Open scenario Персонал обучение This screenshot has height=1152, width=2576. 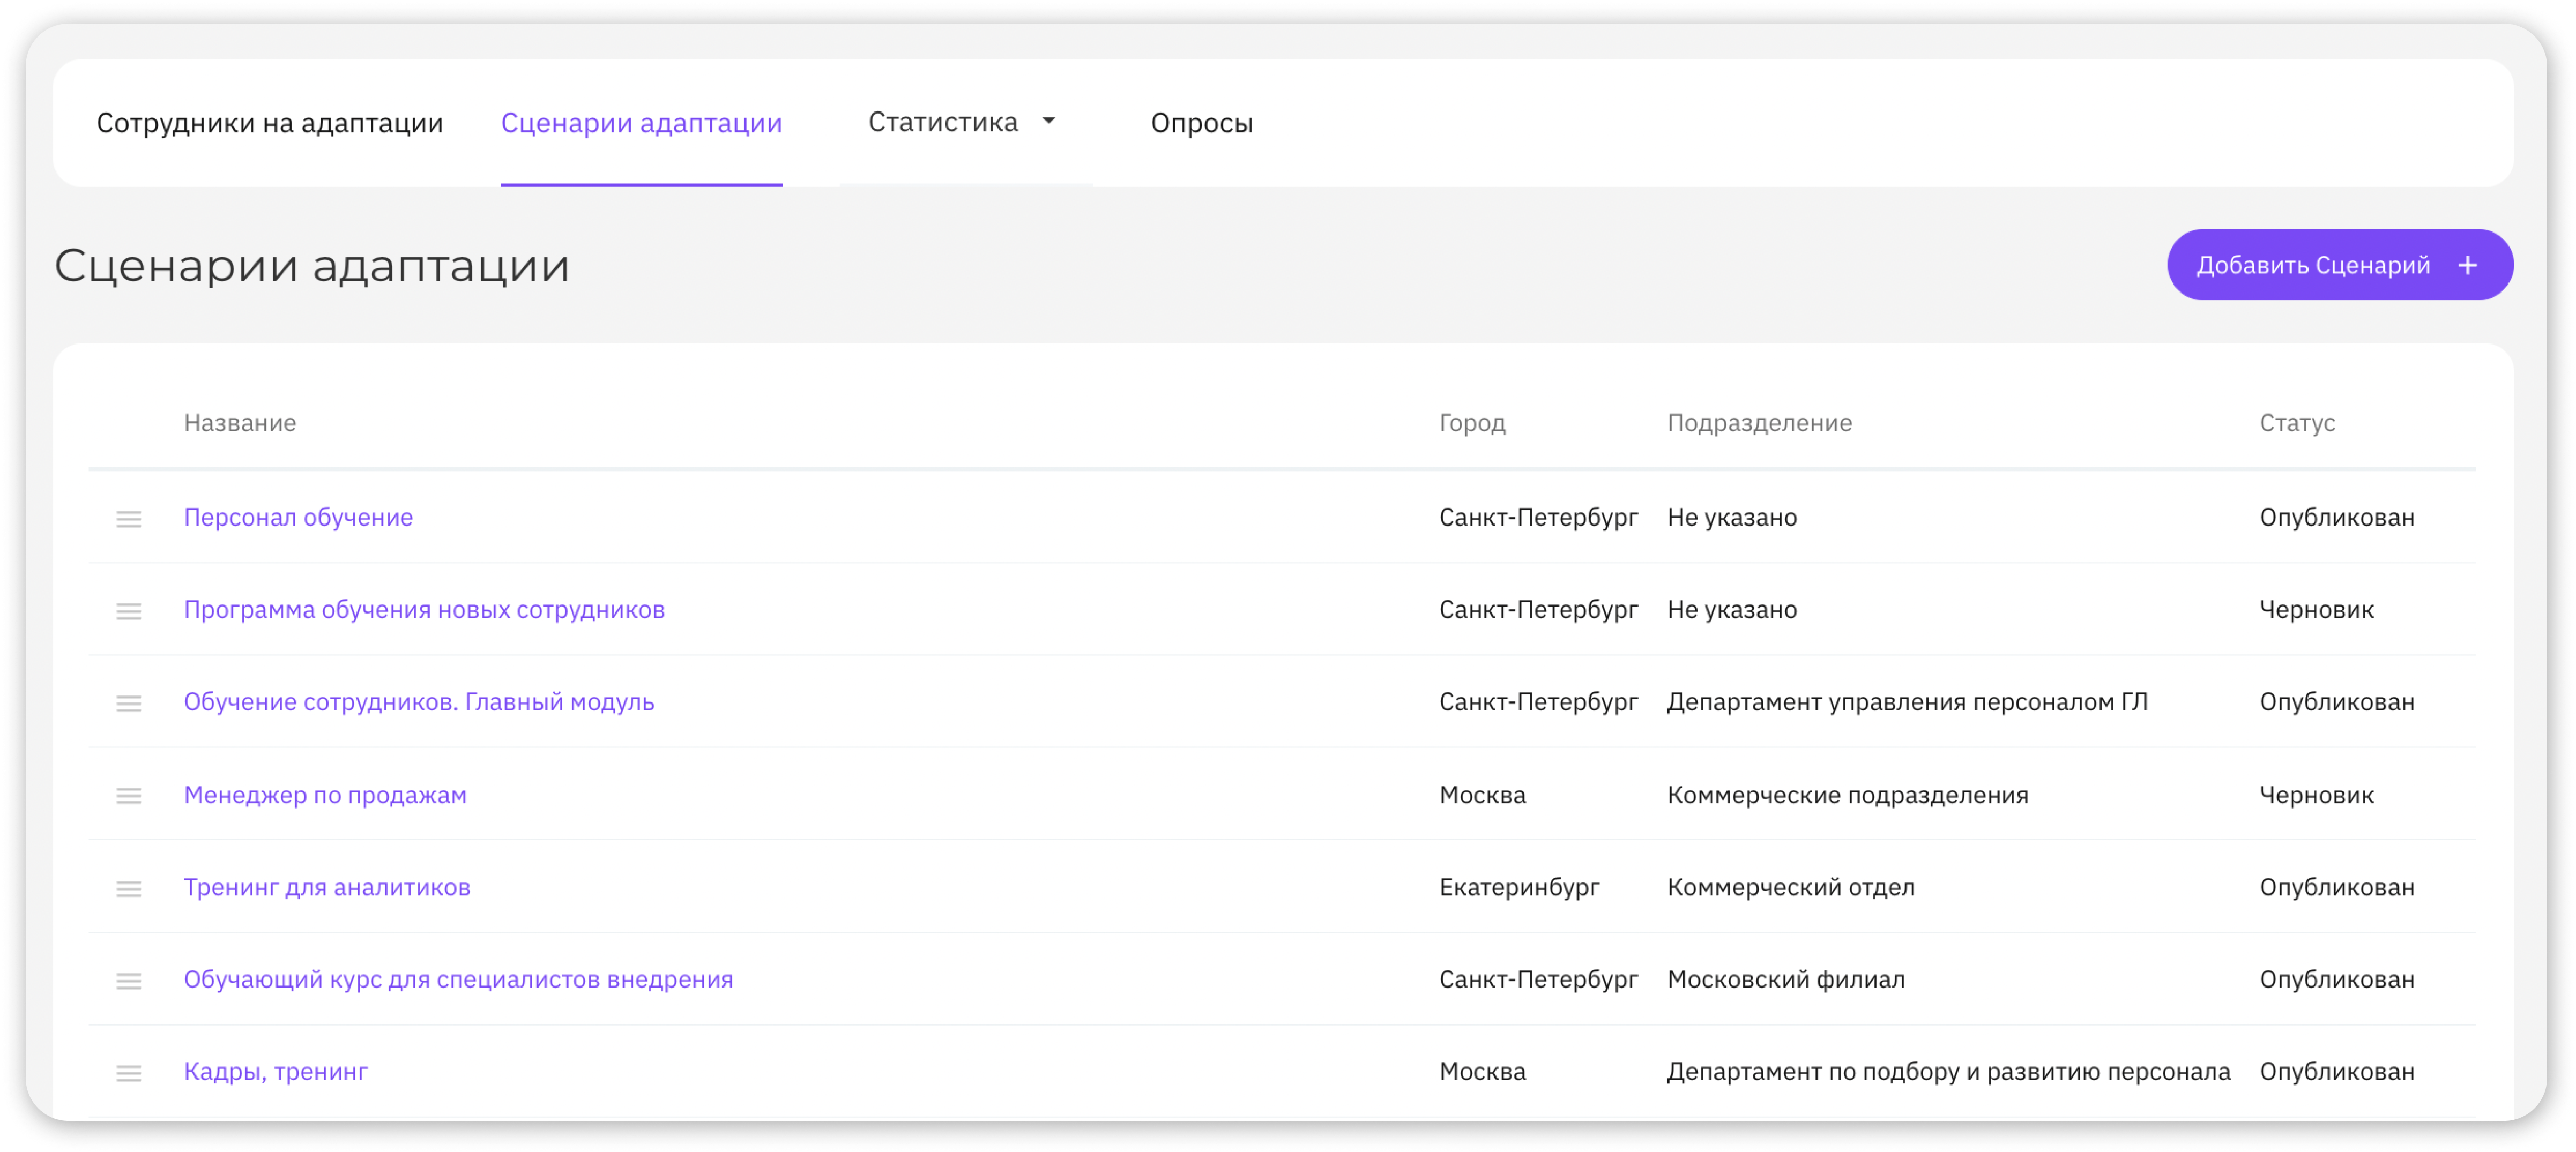coord(298,517)
